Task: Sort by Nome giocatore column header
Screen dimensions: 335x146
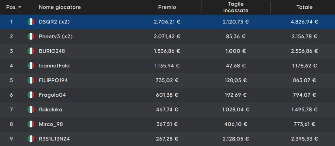Action: coord(60,7)
